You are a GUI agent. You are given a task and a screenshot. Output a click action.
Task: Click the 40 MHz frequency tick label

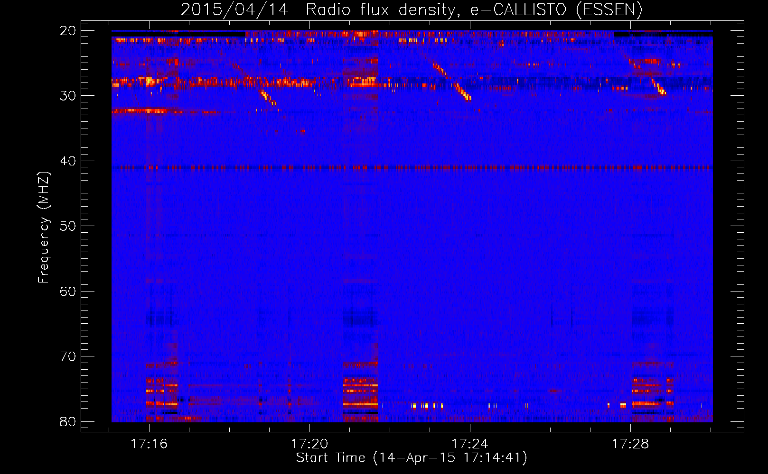[68, 161]
